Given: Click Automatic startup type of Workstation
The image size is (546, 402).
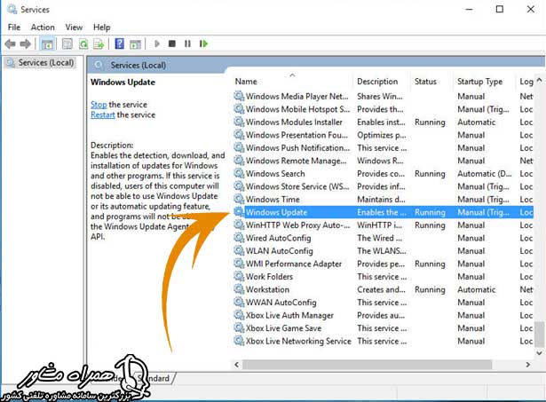Looking at the screenshot, I should pyautogui.click(x=477, y=289).
